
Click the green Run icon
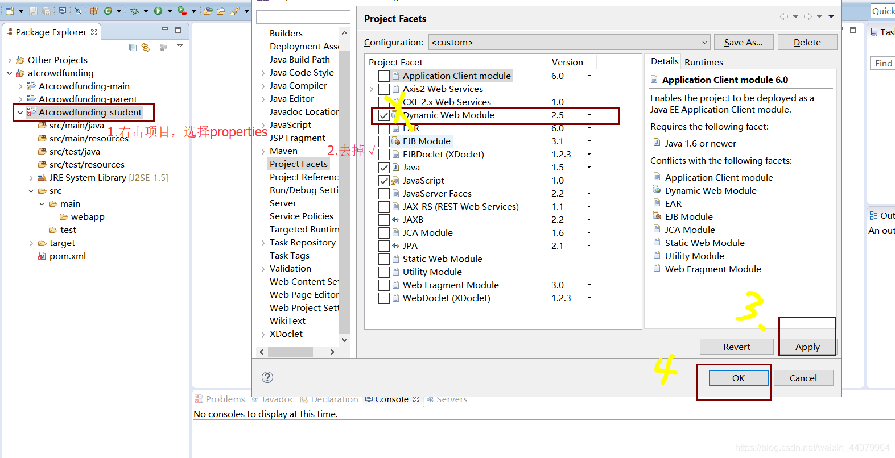point(158,11)
